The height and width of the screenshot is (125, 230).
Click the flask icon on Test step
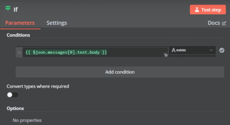197,10
